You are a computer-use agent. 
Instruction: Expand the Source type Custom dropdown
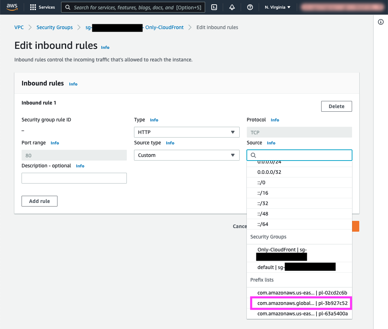(186, 155)
